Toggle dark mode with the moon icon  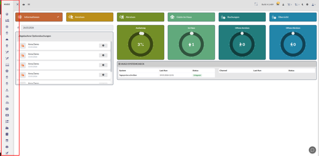click(x=302, y=4)
